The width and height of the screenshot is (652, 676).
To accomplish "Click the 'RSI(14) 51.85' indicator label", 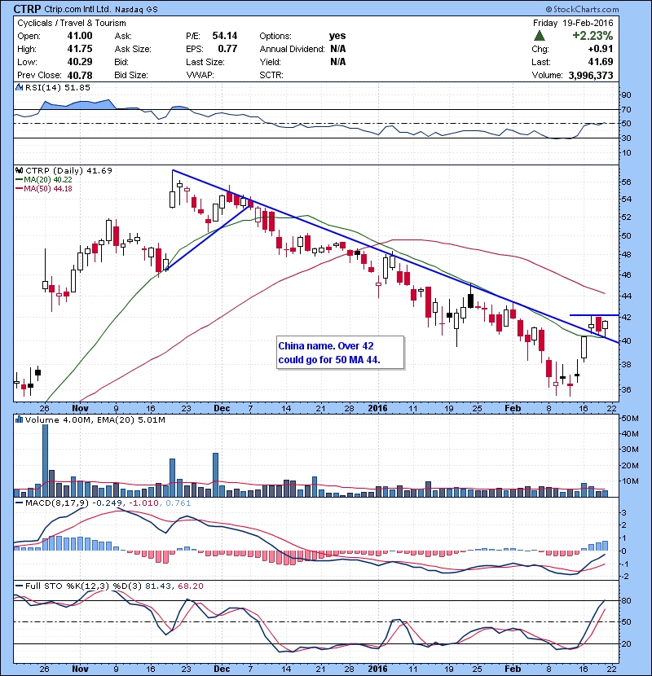I will pos(58,87).
